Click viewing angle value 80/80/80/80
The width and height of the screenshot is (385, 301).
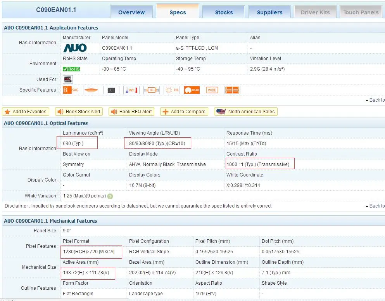click(142, 144)
